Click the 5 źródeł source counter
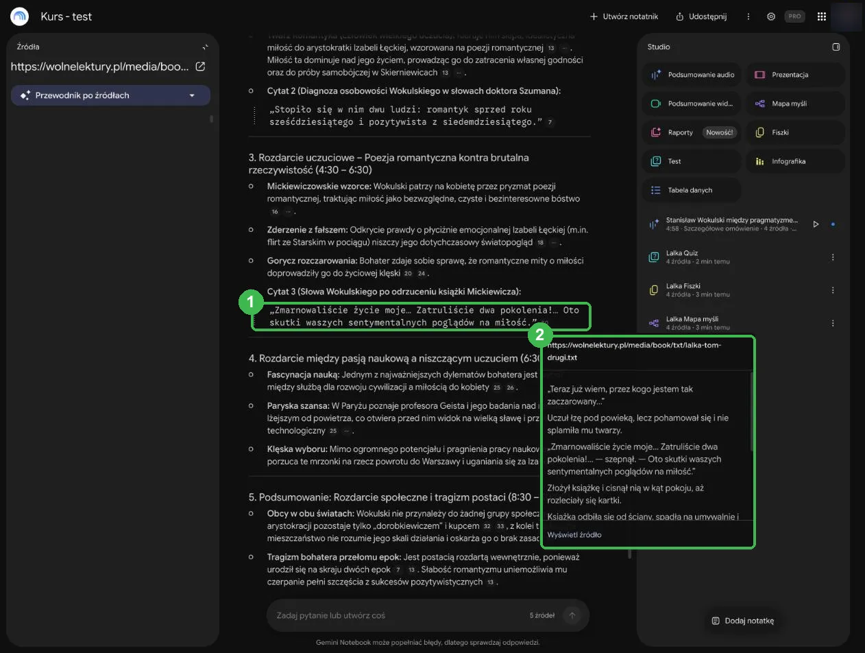The width and height of the screenshot is (865, 653). pos(541,615)
